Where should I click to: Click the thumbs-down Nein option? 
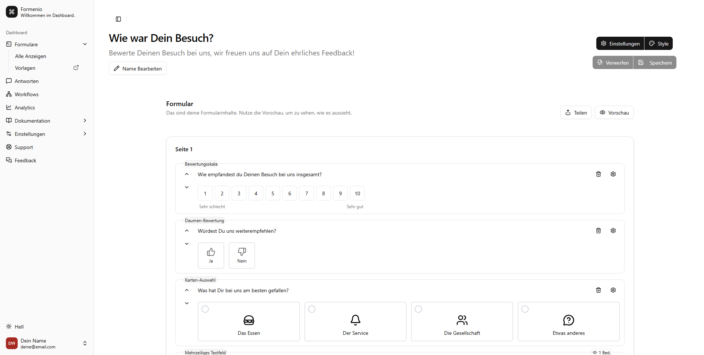(x=242, y=255)
